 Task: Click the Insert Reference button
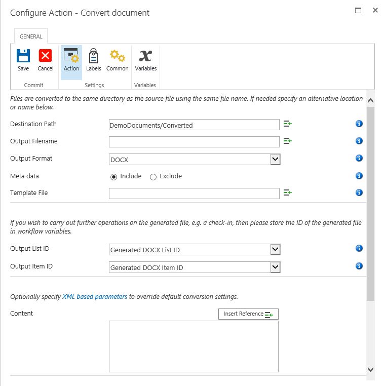point(248,314)
